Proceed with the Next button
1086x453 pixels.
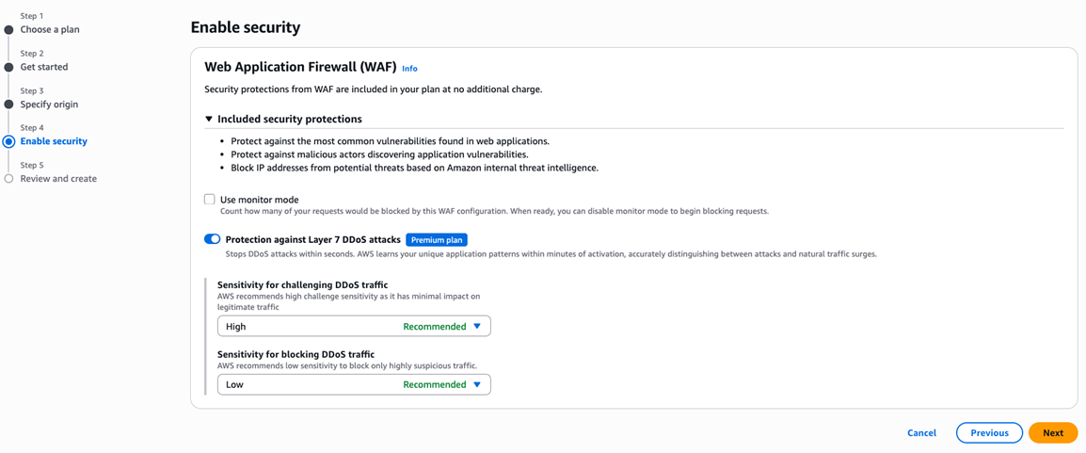pos(1052,433)
